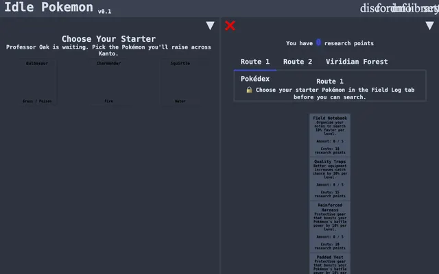Click the blue research points value
This screenshot has width=439, height=274.
coord(318,42)
